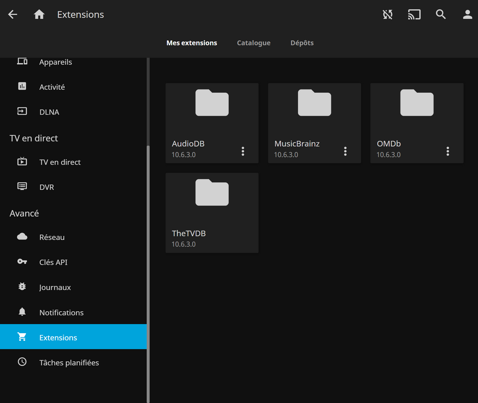Go to home via house icon

tap(39, 15)
